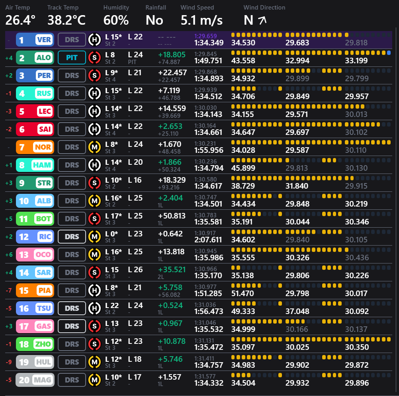Click the hard tyre icon in LEC row
The width and height of the screenshot is (399, 396).
[x=94, y=111]
